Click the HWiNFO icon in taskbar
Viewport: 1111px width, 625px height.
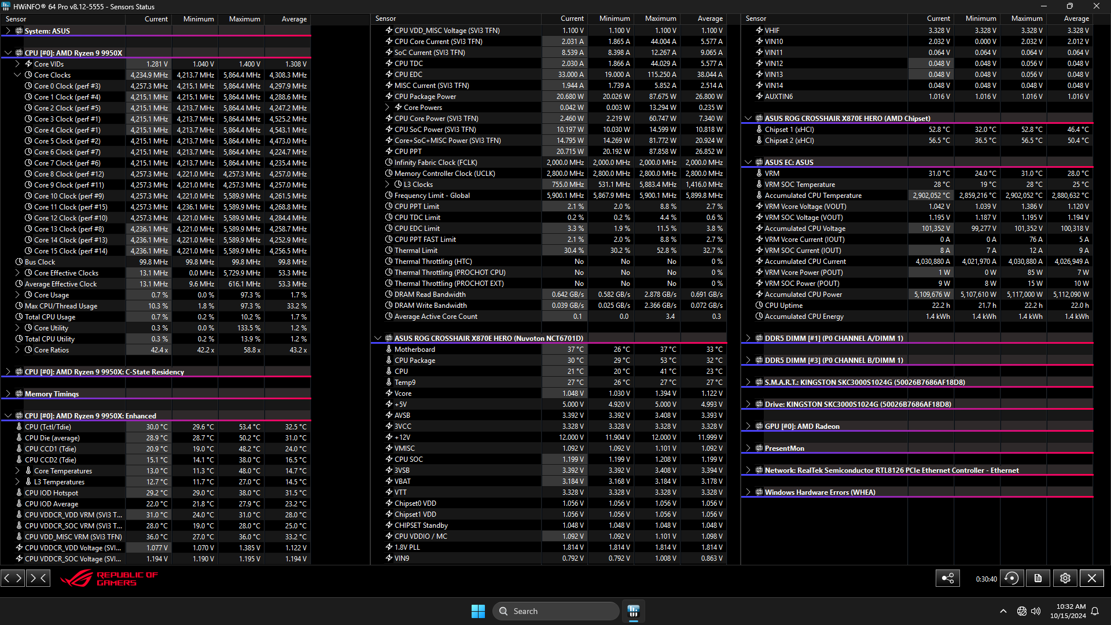coord(634,611)
